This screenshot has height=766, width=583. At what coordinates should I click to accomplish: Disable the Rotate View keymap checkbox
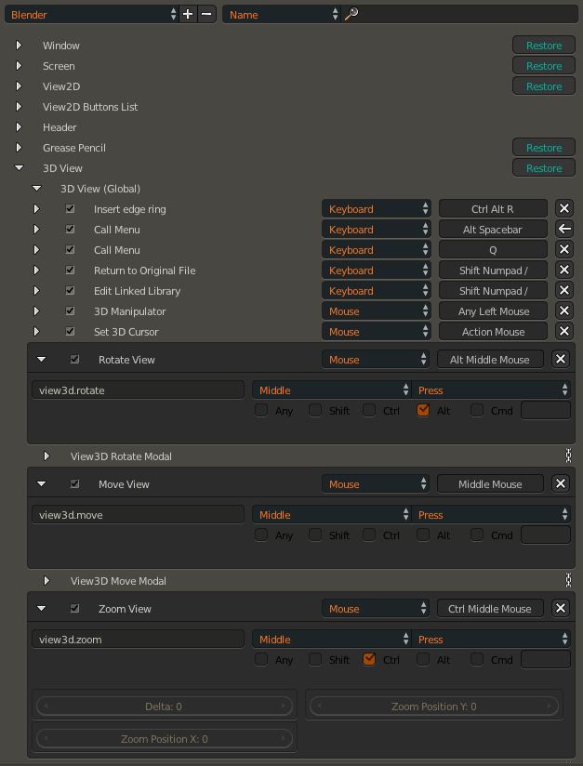[75, 359]
